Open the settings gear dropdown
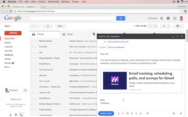188x117 pixels. point(178,26)
